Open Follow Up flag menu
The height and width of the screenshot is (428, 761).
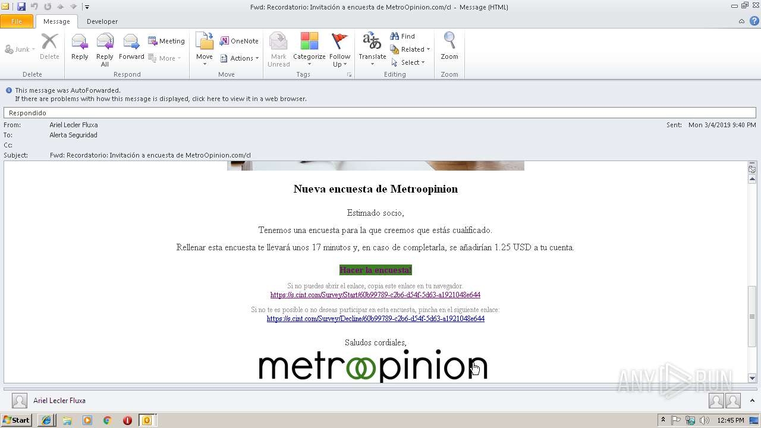[339, 49]
